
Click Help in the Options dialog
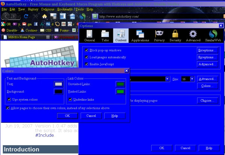[209, 148]
